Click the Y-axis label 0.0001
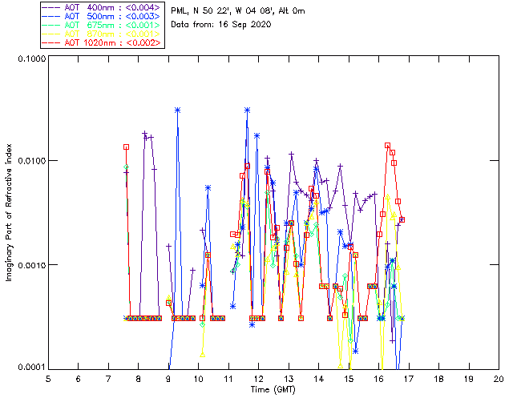 (31, 367)
